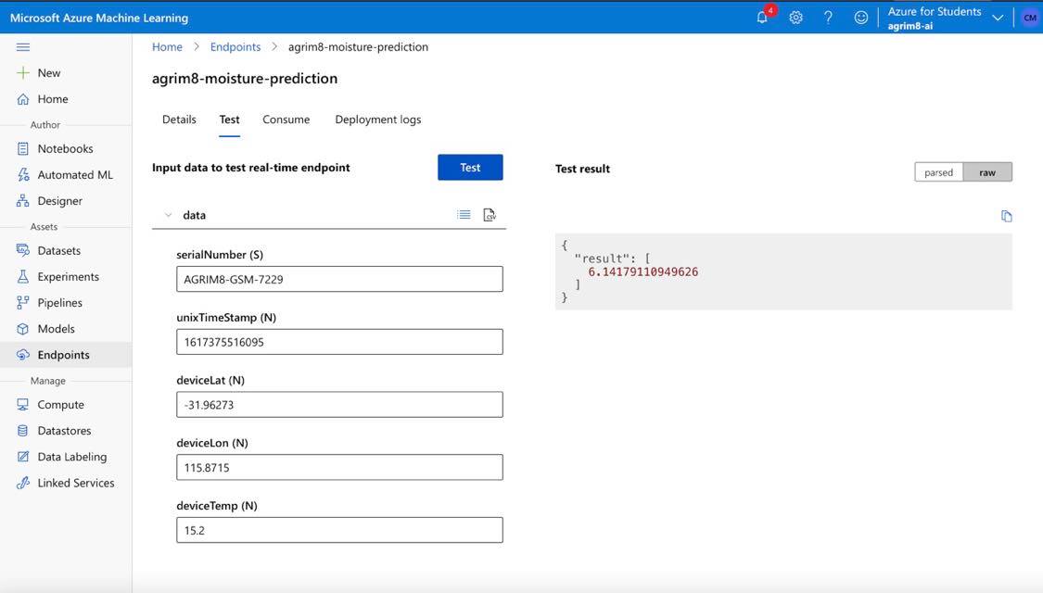Click the deviceTemp input field

(339, 531)
